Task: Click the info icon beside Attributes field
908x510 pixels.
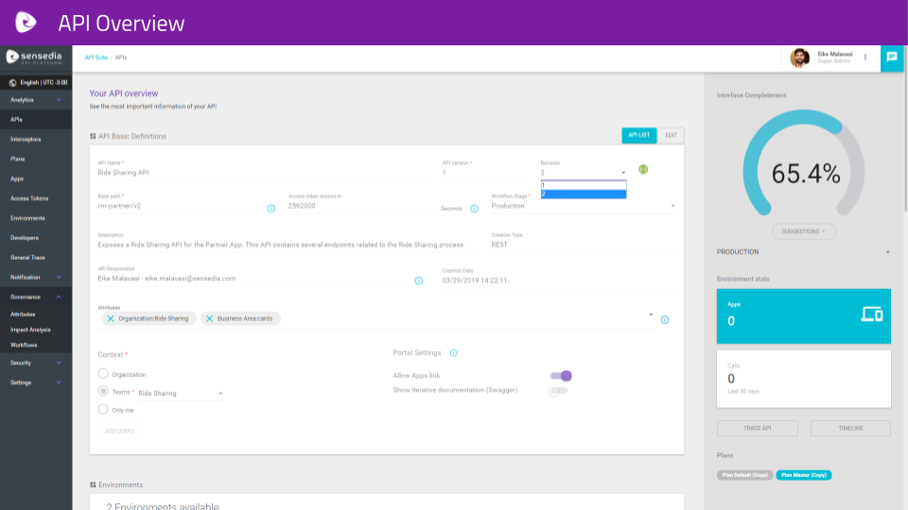Action: tap(665, 320)
